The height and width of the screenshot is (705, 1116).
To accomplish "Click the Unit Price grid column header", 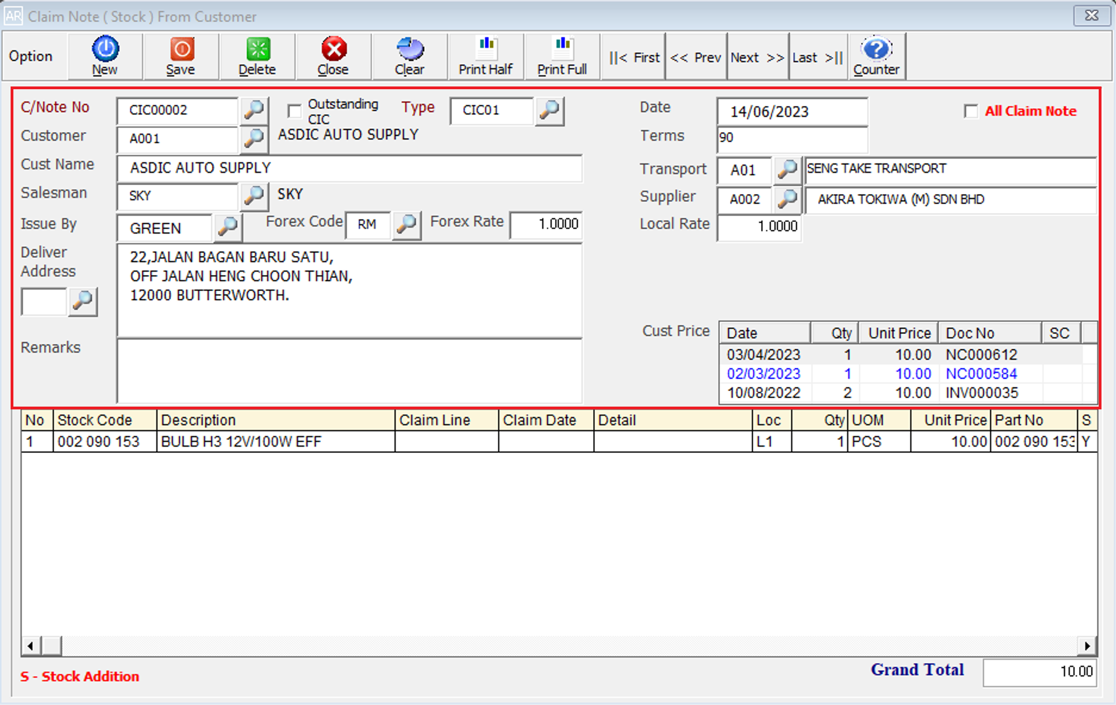I will pos(950,420).
